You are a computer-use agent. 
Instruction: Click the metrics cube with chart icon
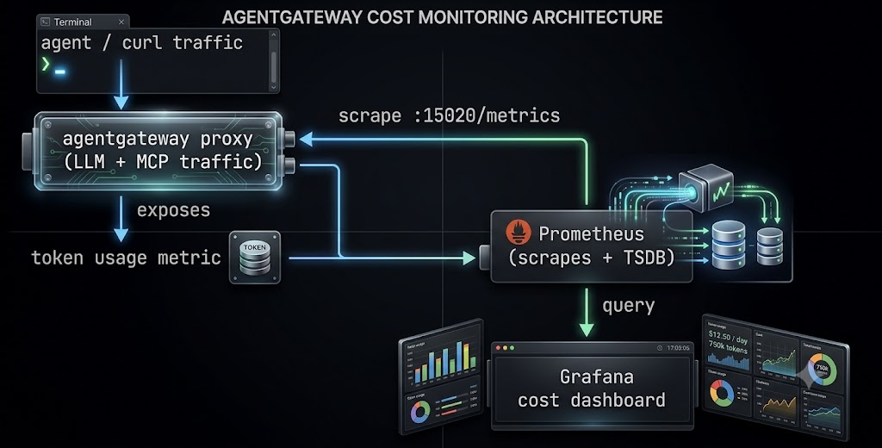706,189
